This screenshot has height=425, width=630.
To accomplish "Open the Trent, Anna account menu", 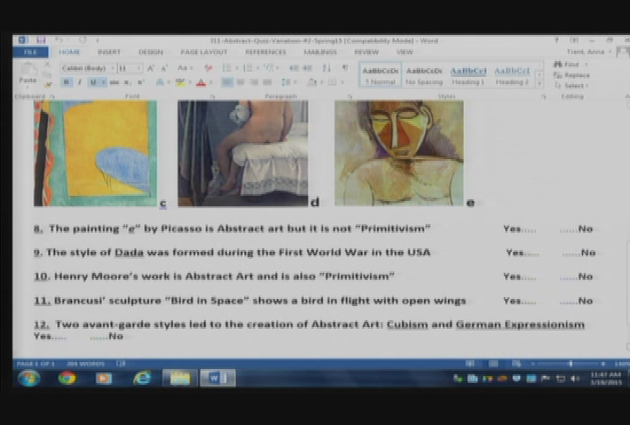I will click(x=589, y=52).
